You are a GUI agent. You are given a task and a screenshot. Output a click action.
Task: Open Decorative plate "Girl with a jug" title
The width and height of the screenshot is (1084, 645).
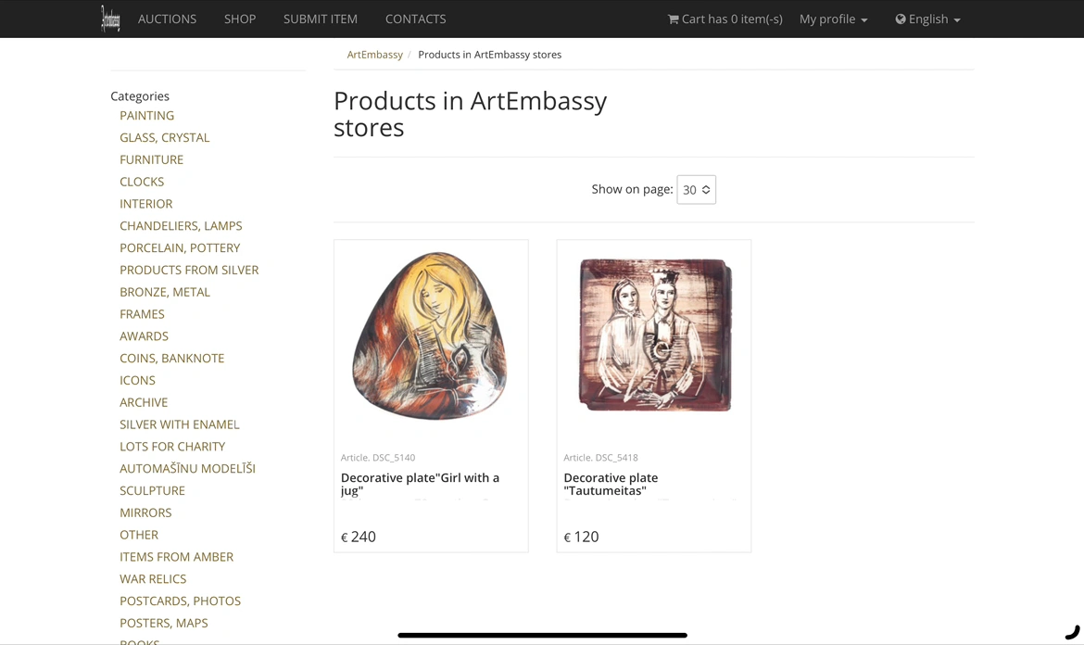click(x=420, y=484)
